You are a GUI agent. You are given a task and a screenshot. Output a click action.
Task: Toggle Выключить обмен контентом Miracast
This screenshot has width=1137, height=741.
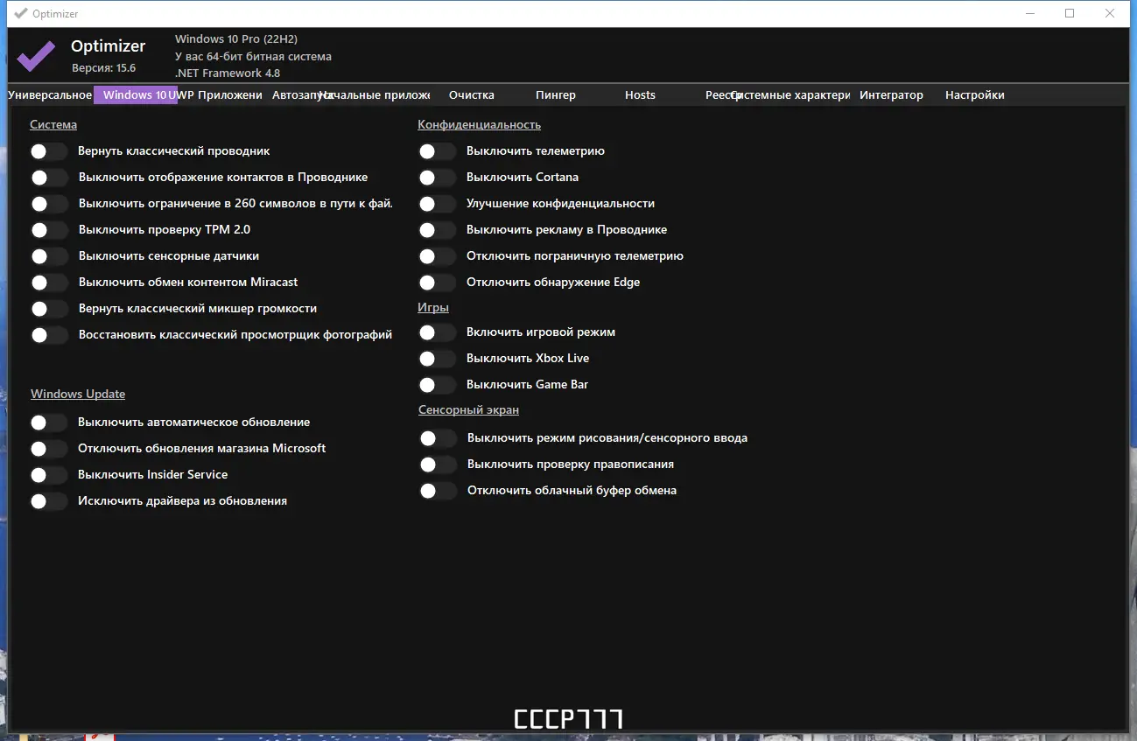pyautogui.click(x=49, y=283)
